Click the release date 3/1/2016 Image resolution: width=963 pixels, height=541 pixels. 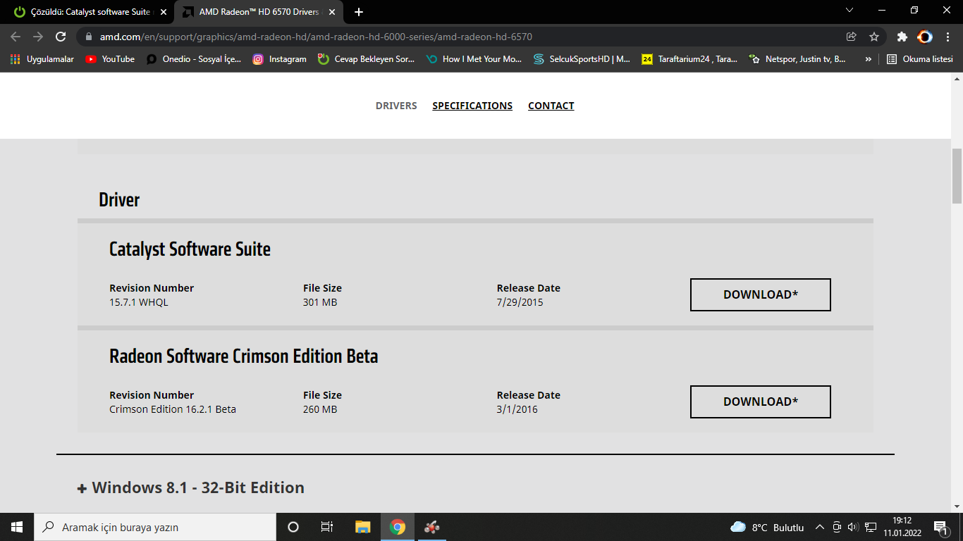coord(517,409)
